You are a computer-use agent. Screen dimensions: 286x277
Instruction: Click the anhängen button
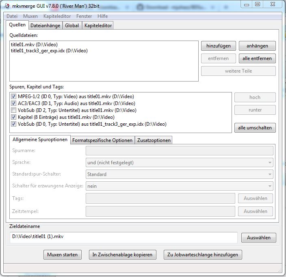click(257, 46)
